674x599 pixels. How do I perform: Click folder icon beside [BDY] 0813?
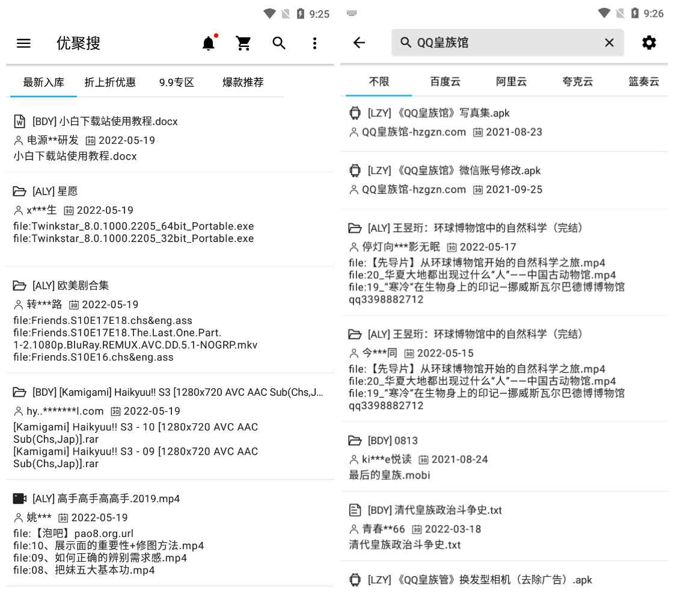tap(355, 440)
